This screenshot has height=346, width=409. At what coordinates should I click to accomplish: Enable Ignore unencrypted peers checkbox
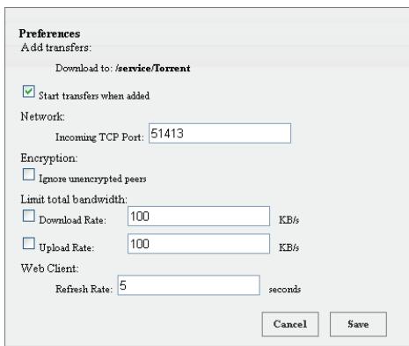point(28,174)
